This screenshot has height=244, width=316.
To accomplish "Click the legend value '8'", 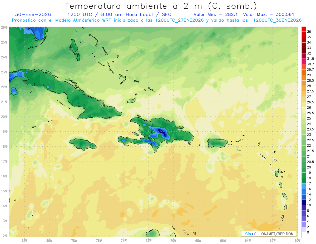I will pos(308,211).
